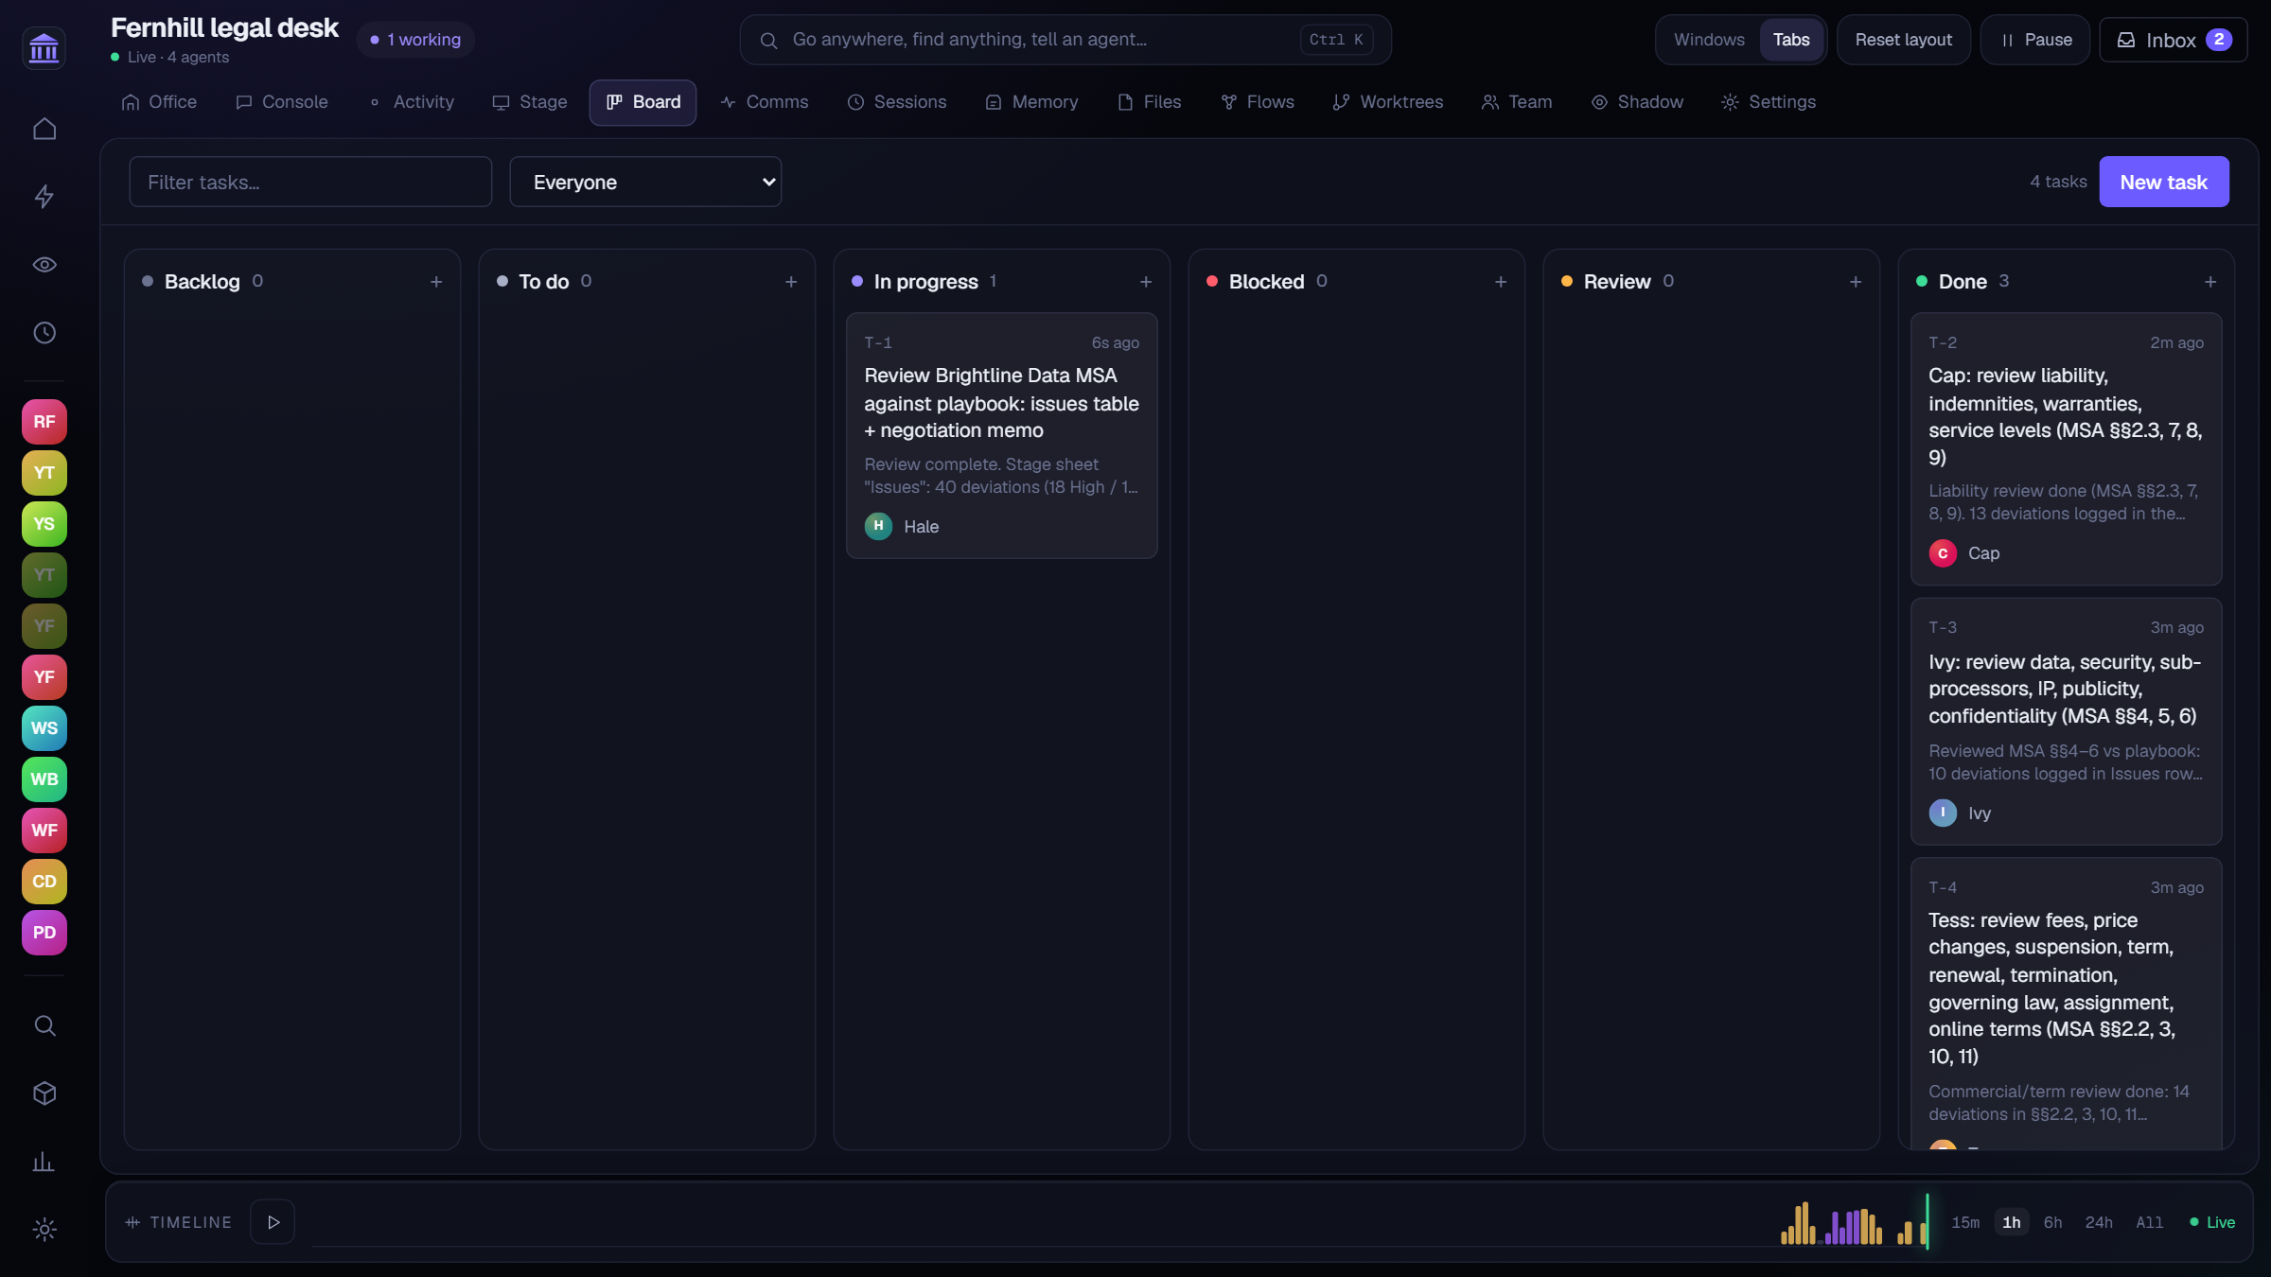Click the Fernhill building logo icon
The image size is (2271, 1277).
tap(44, 47)
